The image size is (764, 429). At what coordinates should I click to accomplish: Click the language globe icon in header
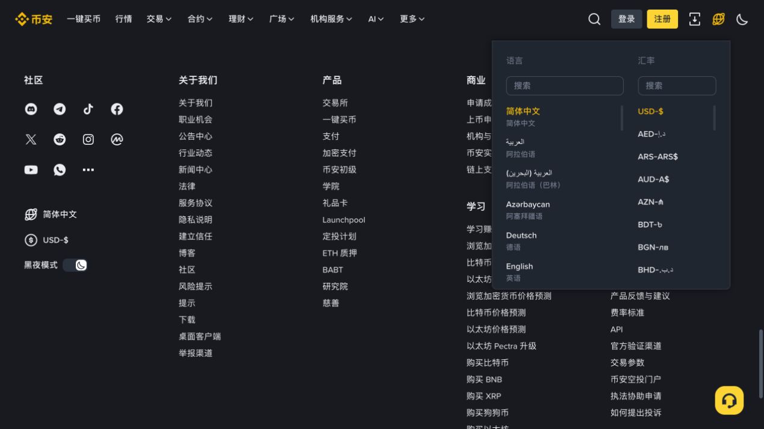pos(718,19)
